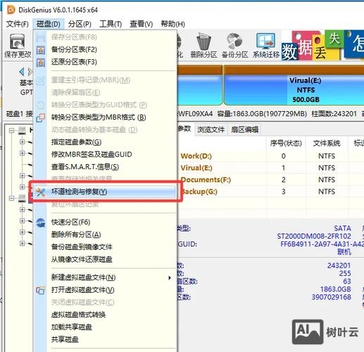Click the 数据丢失 advertisement banner
This screenshot has height=352, width=364.
[x=322, y=45]
